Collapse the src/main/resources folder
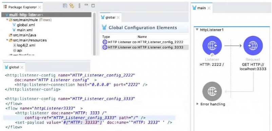Image resolution: width=272 pixels, height=131 pixels. coord(7,40)
